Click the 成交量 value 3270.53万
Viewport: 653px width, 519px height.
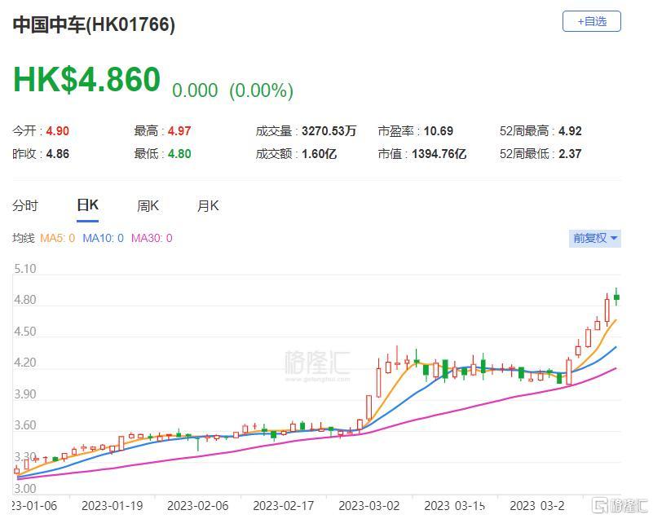(329, 131)
